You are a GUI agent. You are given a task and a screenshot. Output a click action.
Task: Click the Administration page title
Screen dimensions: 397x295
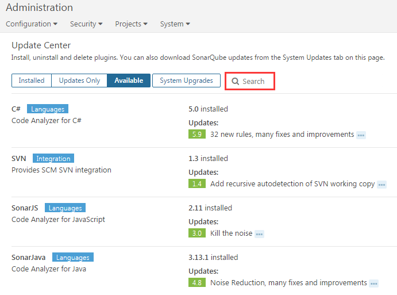[x=40, y=7]
